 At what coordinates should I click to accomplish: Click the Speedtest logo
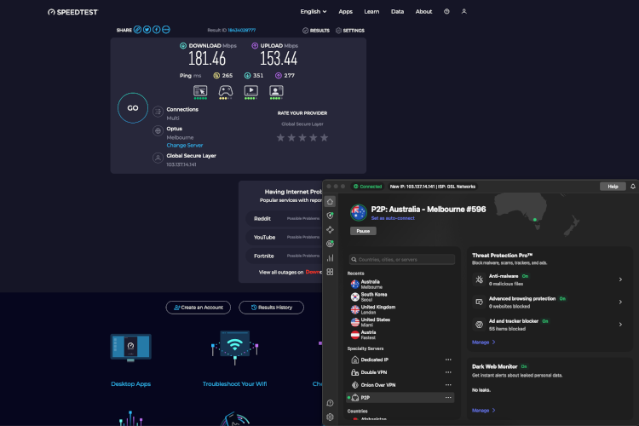click(x=73, y=12)
